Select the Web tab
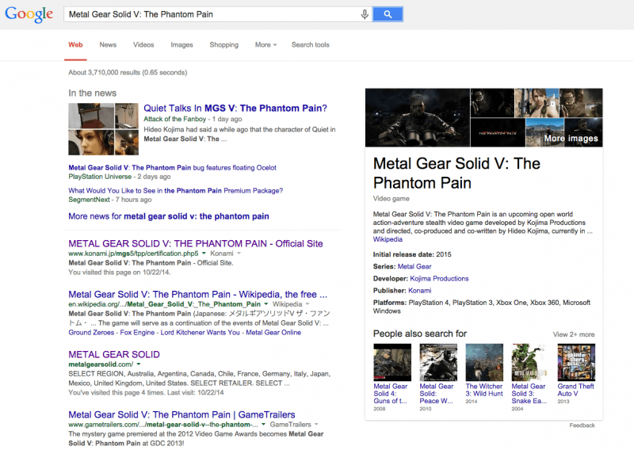This screenshot has height=454, width=634. (x=75, y=45)
